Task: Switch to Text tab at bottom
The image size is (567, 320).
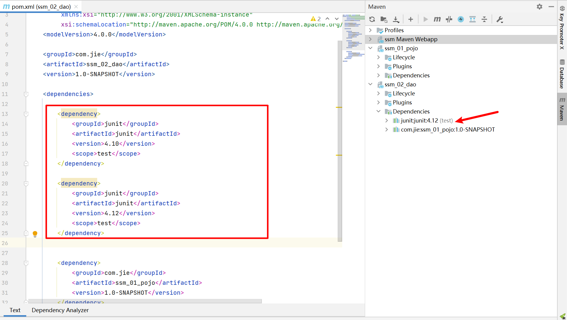Action: click(x=15, y=310)
